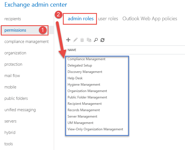The height and width of the screenshot is (150, 185).
Task: Open compliance management in the sidebar
Action: coord(26,42)
